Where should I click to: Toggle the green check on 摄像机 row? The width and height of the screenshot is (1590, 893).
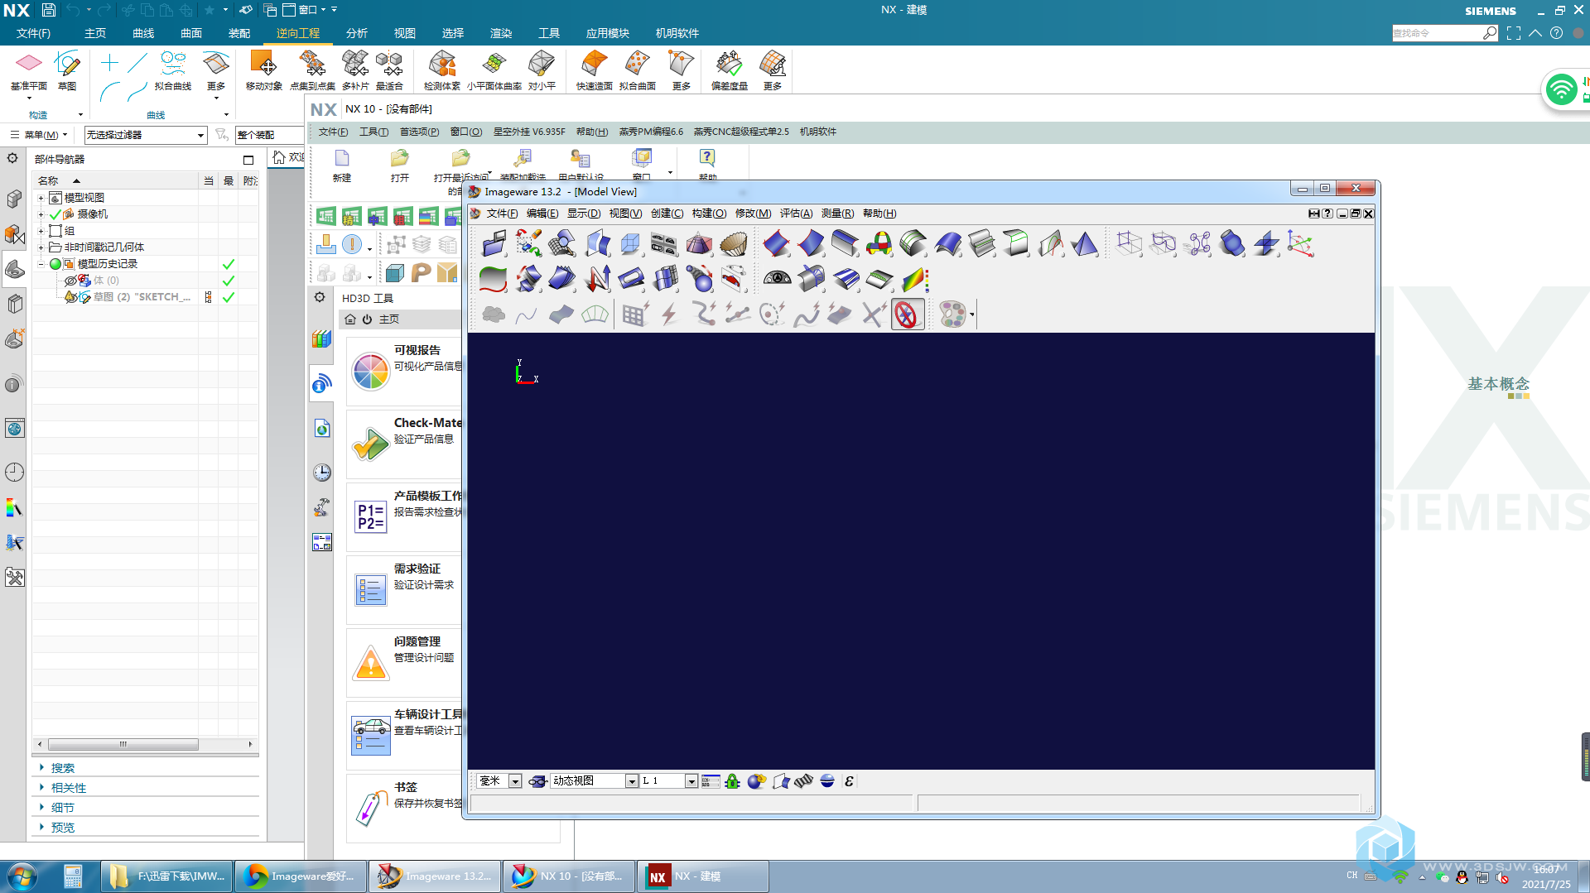tap(55, 214)
